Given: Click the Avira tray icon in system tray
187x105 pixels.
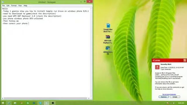Looking at the screenshot, I should coord(167,103).
